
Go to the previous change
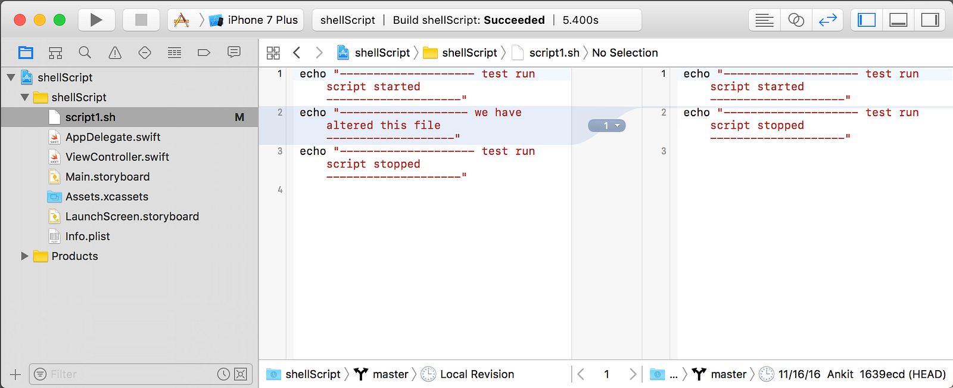581,374
